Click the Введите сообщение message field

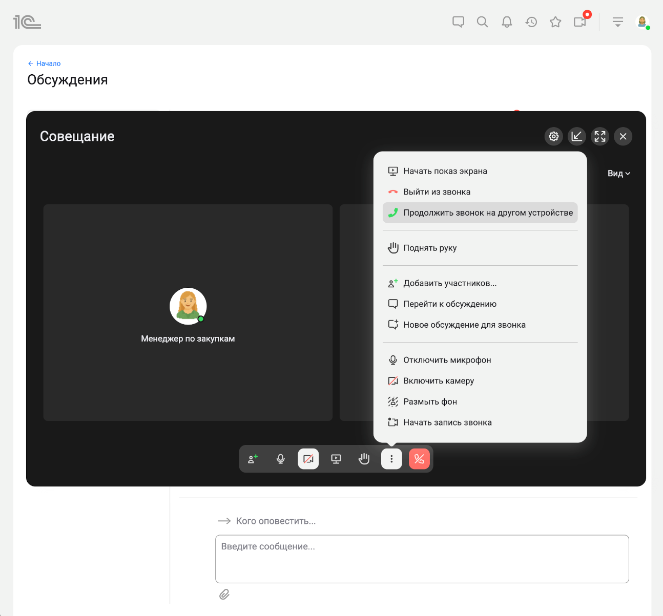[x=422, y=559]
